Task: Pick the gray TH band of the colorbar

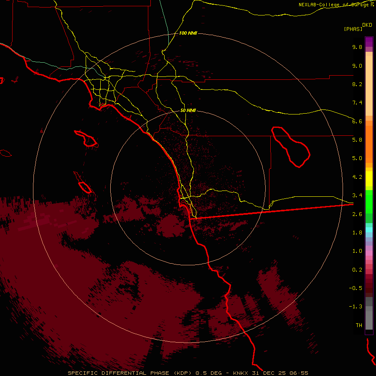Action: (369, 320)
